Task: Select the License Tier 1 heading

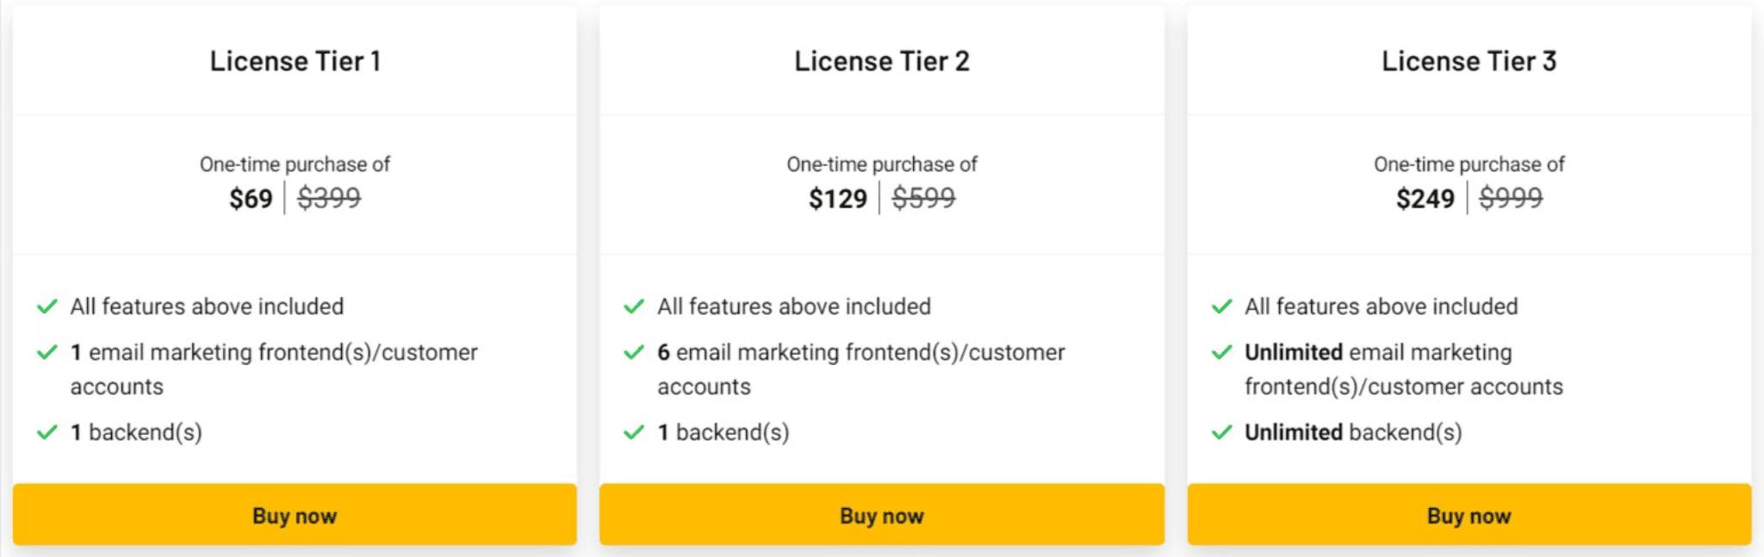Action: pos(295,61)
